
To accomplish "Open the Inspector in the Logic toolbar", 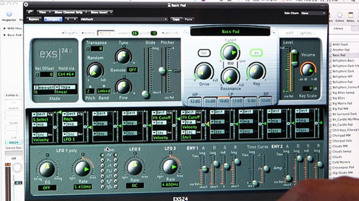I will pyautogui.click(x=9, y=16).
